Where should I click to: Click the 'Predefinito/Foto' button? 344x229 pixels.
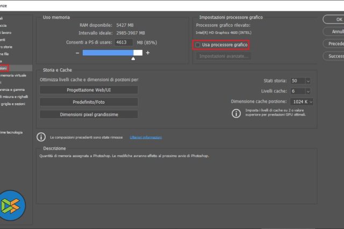click(x=89, y=102)
